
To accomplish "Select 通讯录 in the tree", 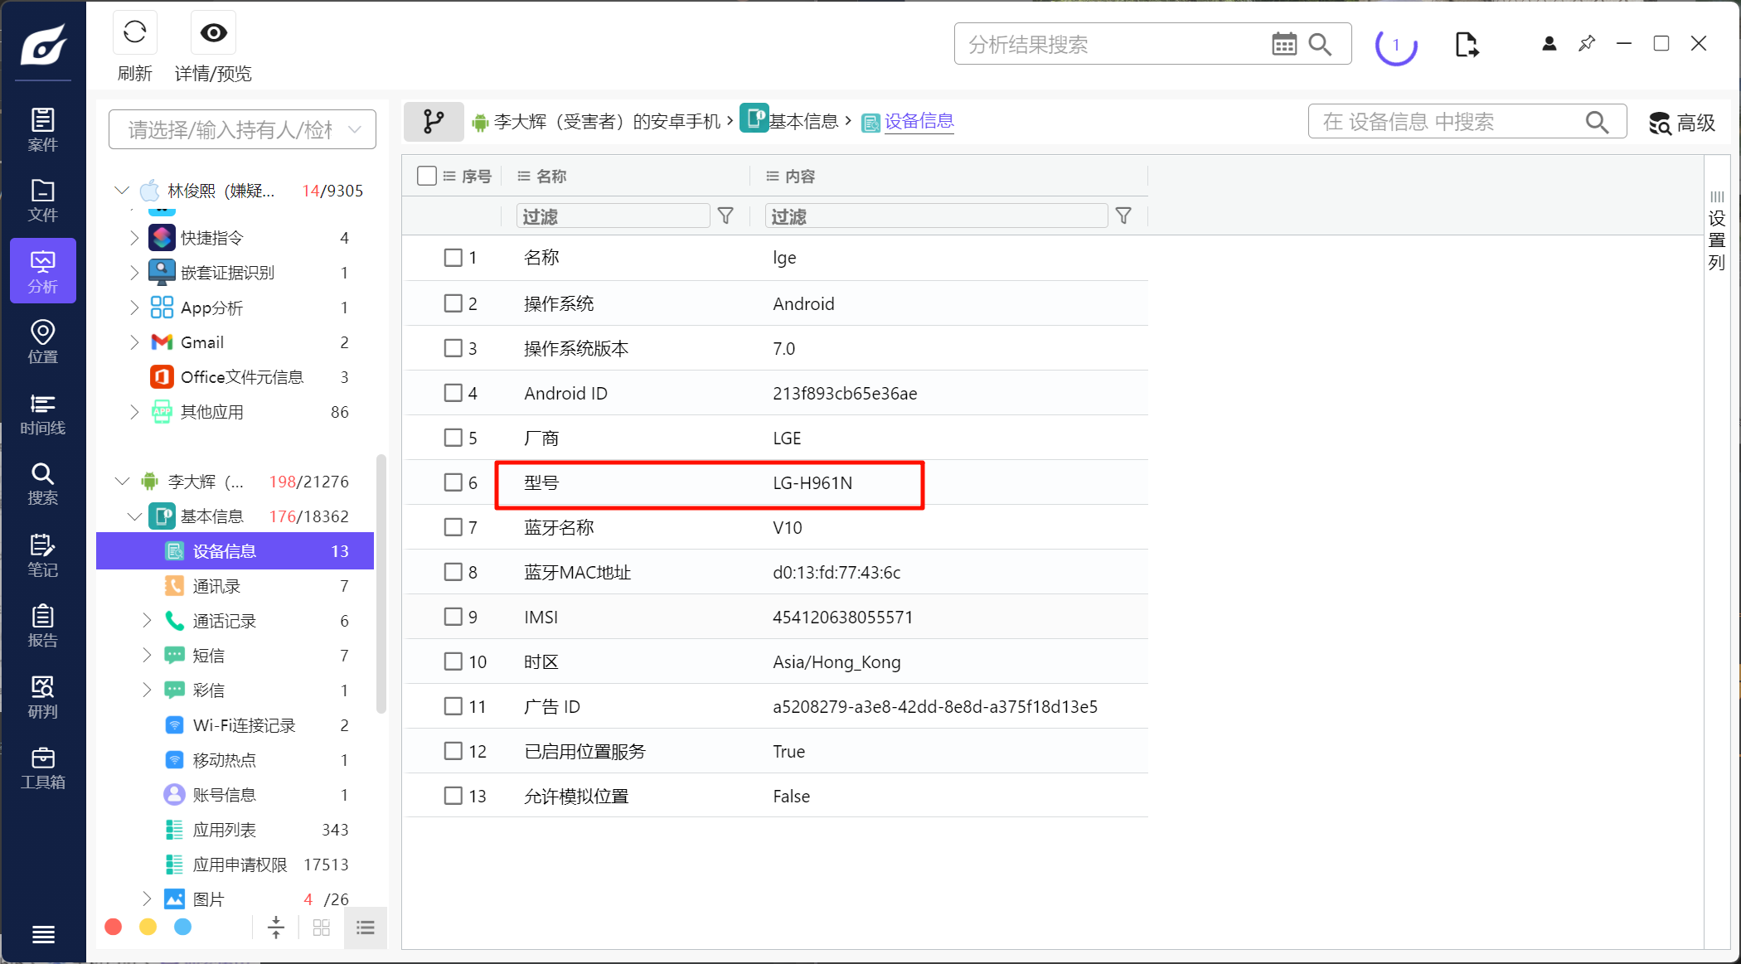I will tap(216, 586).
